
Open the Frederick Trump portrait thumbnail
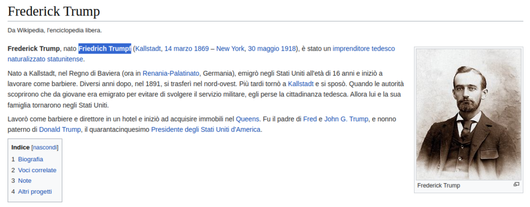[x=469, y=114]
